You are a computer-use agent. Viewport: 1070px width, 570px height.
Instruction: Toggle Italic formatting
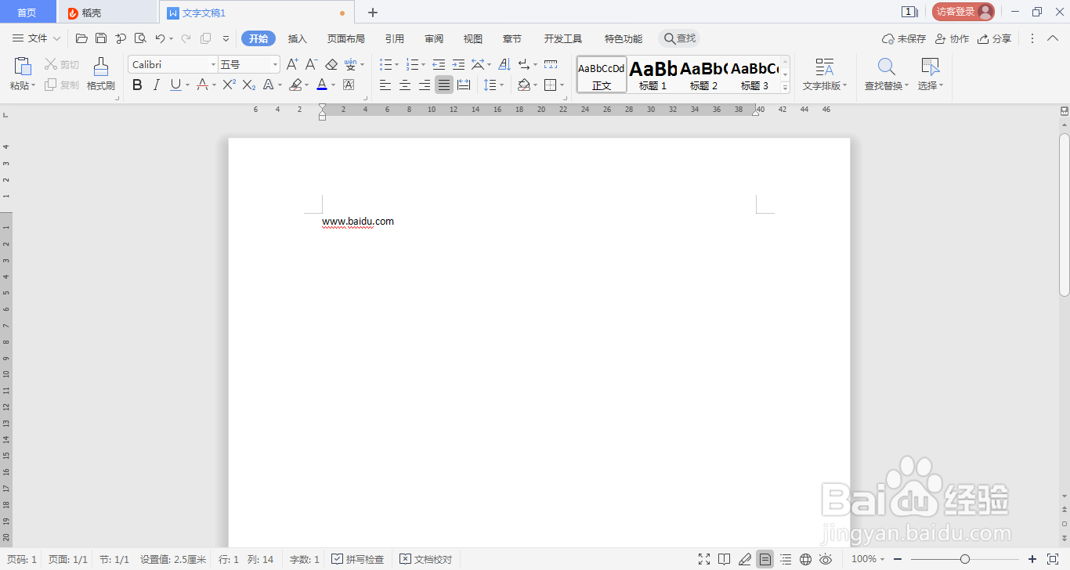[x=157, y=85]
